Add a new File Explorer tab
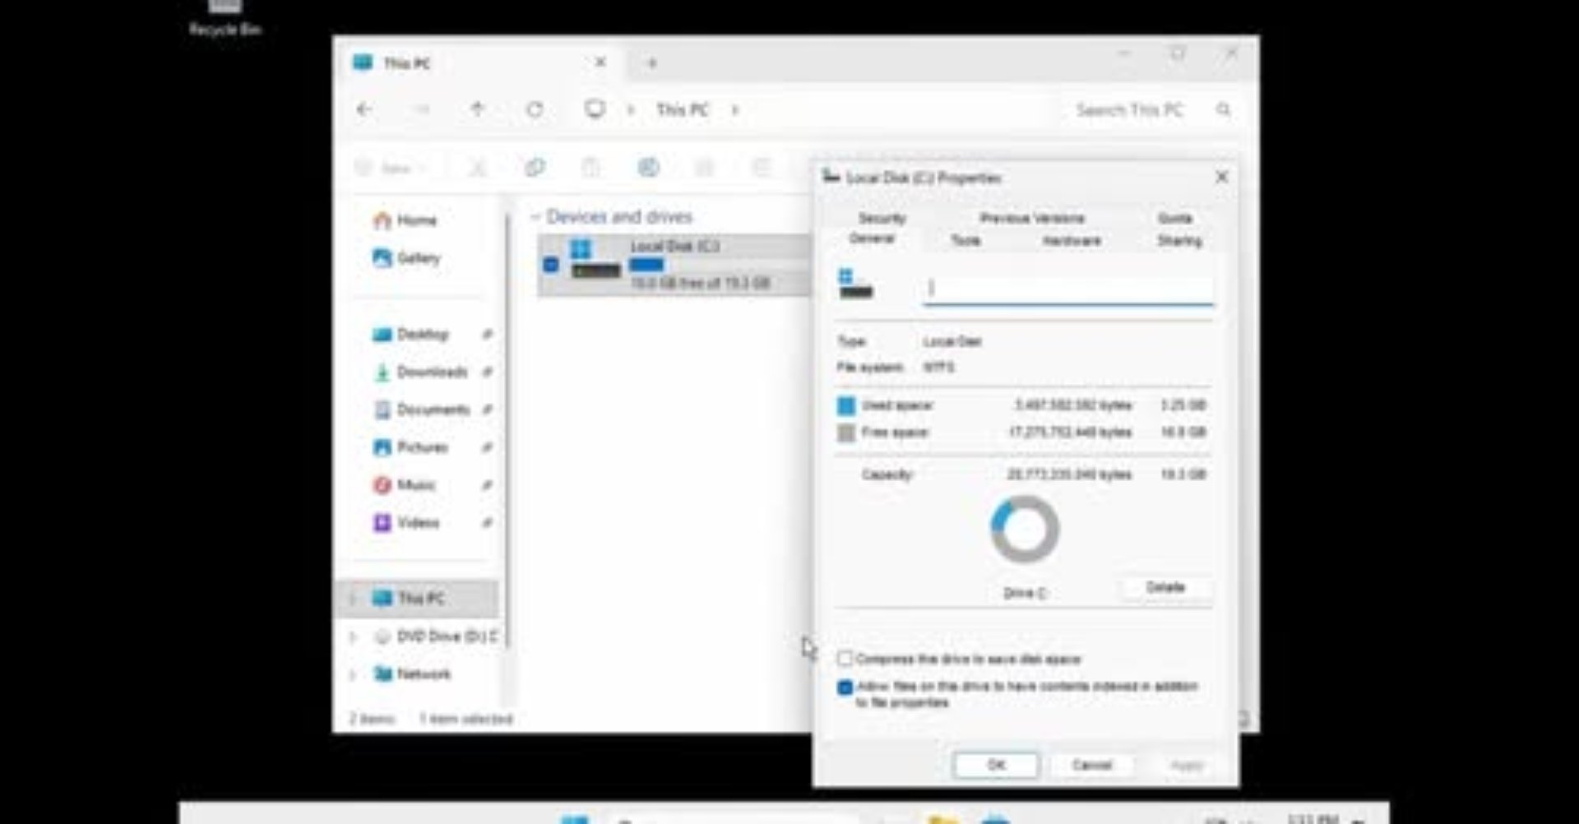Screen dimensions: 1579x824 pos(652,62)
